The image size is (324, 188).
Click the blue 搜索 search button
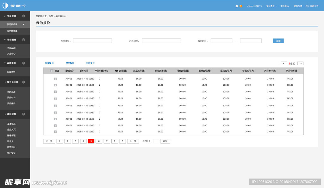[x=278, y=41]
